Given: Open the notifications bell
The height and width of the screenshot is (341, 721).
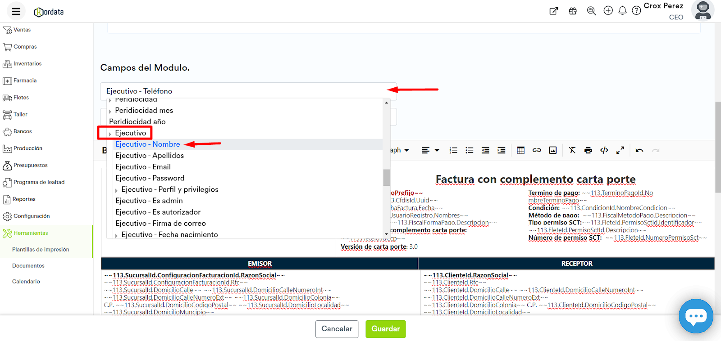Looking at the screenshot, I should pyautogui.click(x=622, y=11).
